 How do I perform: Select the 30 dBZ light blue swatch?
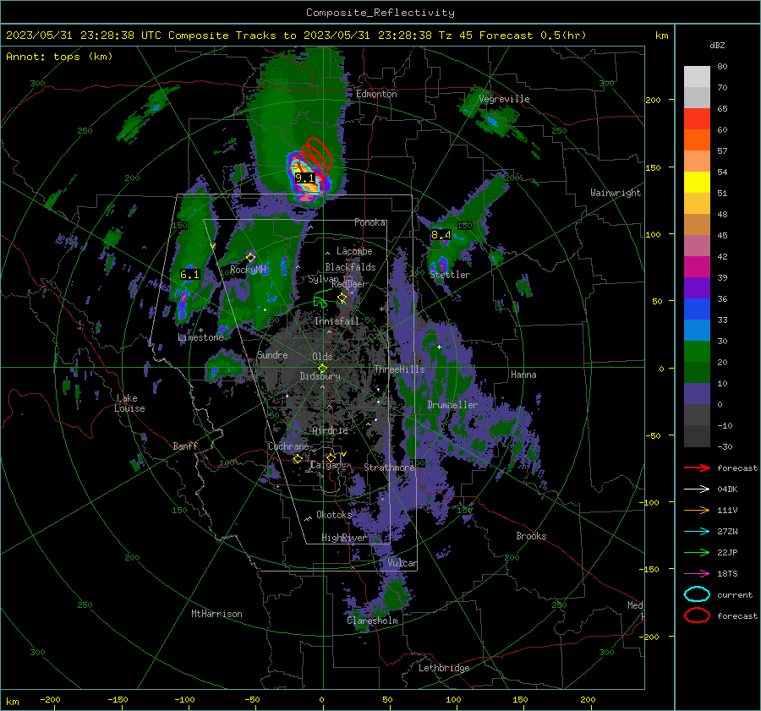pyautogui.click(x=697, y=331)
